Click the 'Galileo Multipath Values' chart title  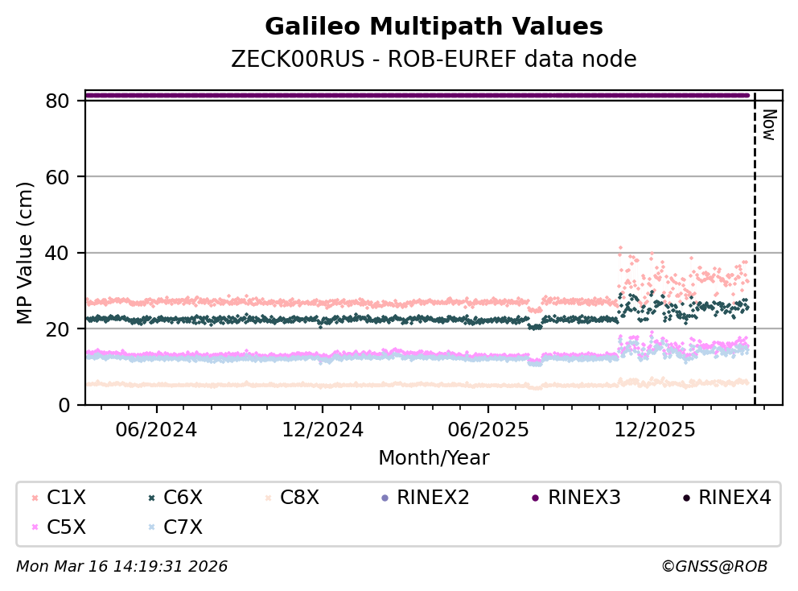434,27
